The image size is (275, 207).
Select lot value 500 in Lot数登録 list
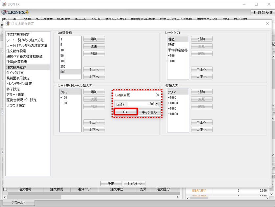pyautogui.click(x=70, y=72)
